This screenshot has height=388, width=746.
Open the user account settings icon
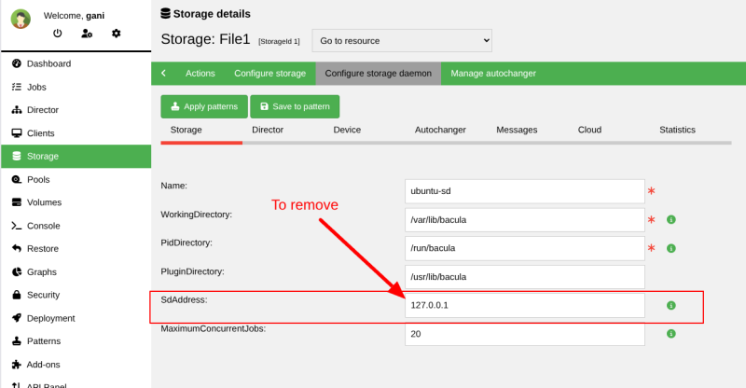point(87,34)
